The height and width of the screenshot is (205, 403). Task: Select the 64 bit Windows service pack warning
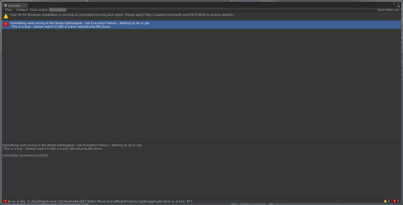201,16
